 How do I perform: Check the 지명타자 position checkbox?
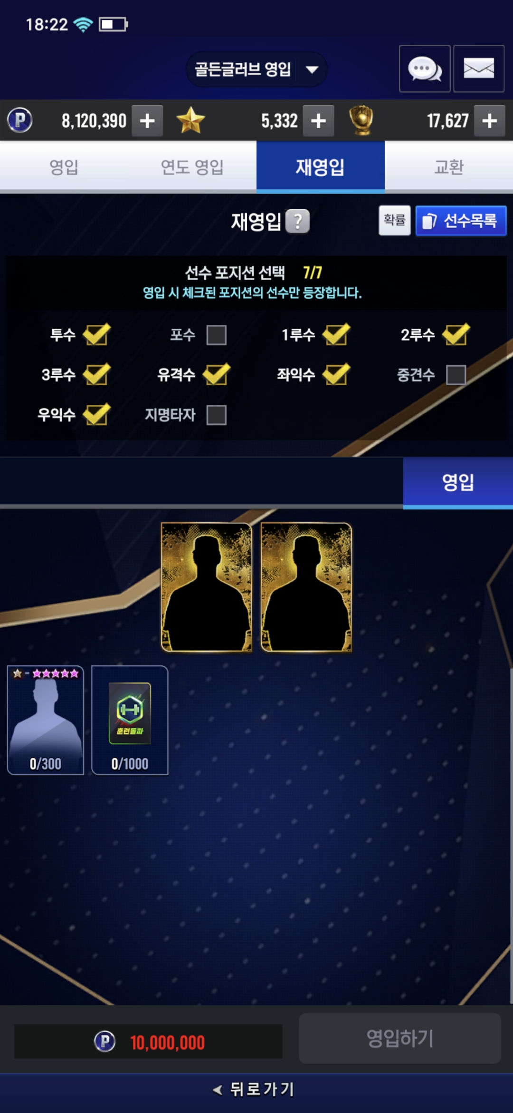[217, 415]
